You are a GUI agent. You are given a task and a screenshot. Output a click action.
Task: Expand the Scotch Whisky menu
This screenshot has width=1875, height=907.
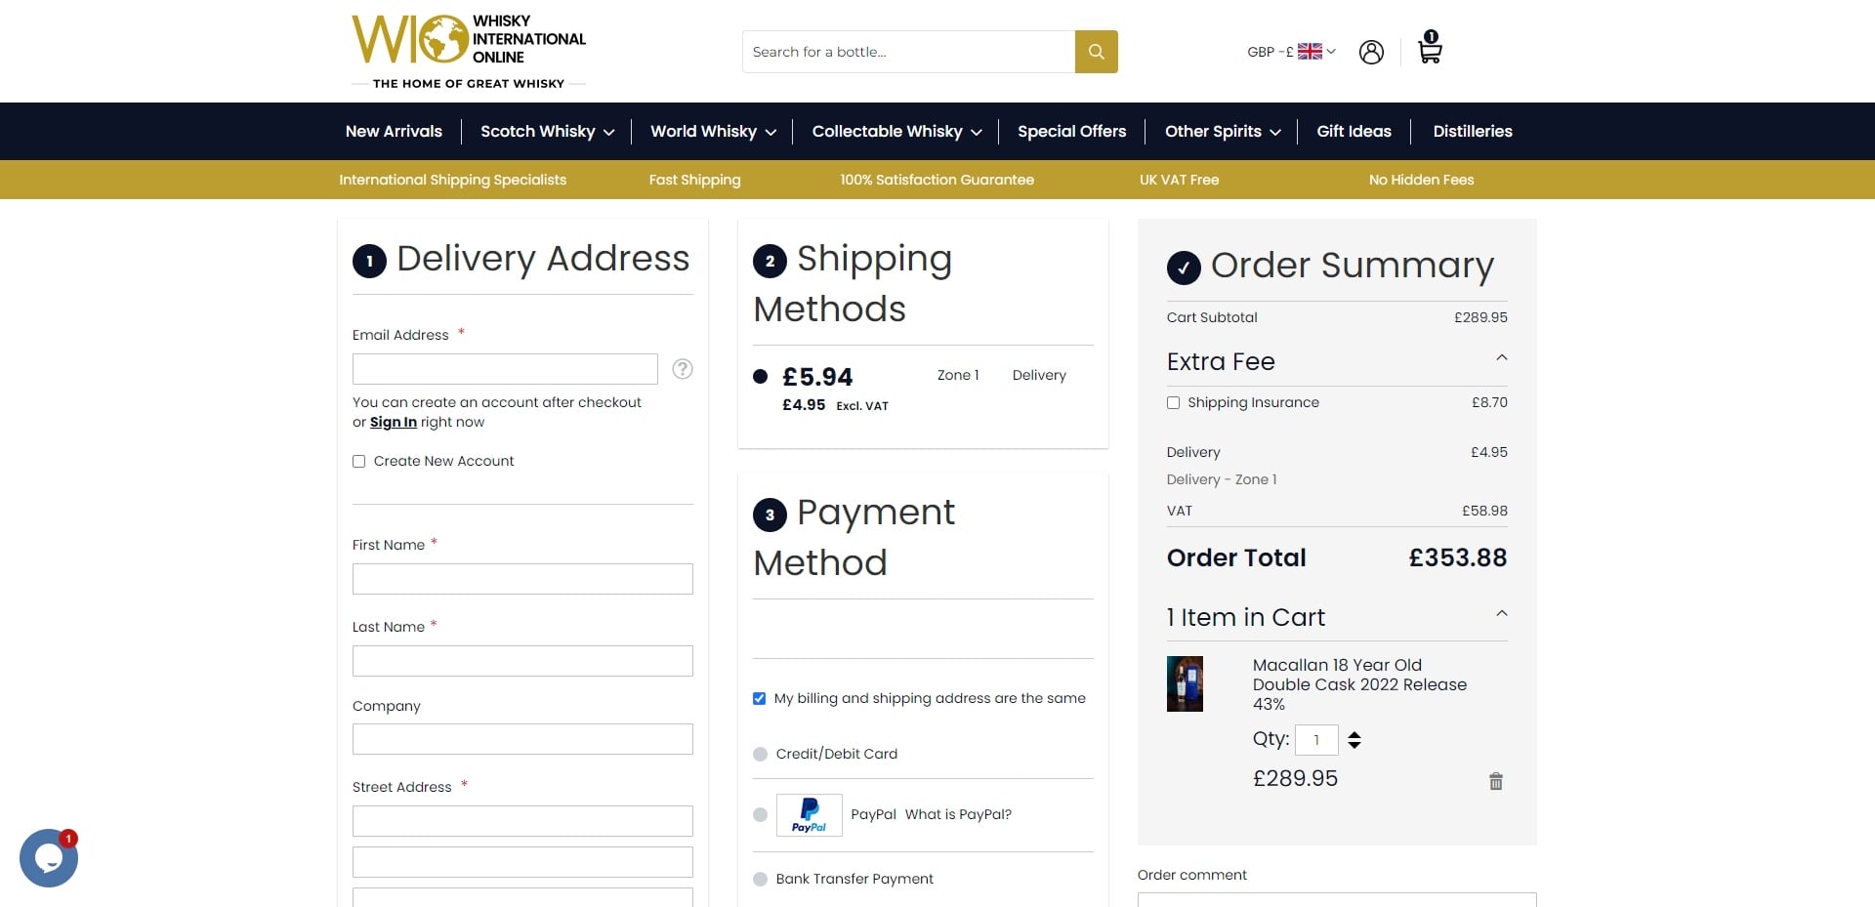[547, 132]
